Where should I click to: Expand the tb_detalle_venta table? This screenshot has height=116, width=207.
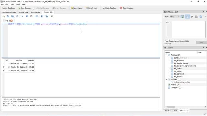coord(169,63)
